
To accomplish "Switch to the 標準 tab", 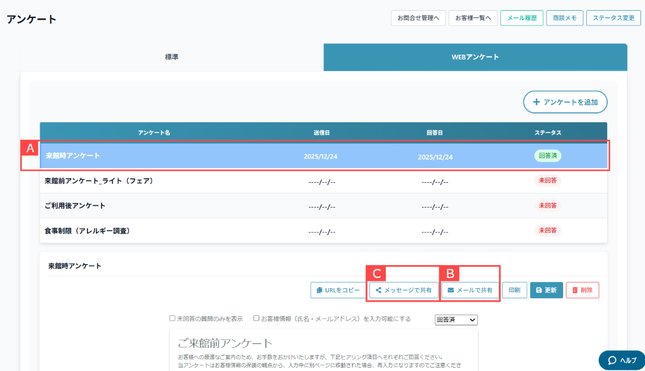I will click(172, 57).
